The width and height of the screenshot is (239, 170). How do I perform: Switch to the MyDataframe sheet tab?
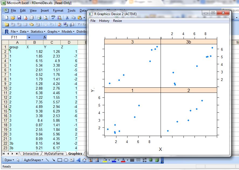(54, 154)
